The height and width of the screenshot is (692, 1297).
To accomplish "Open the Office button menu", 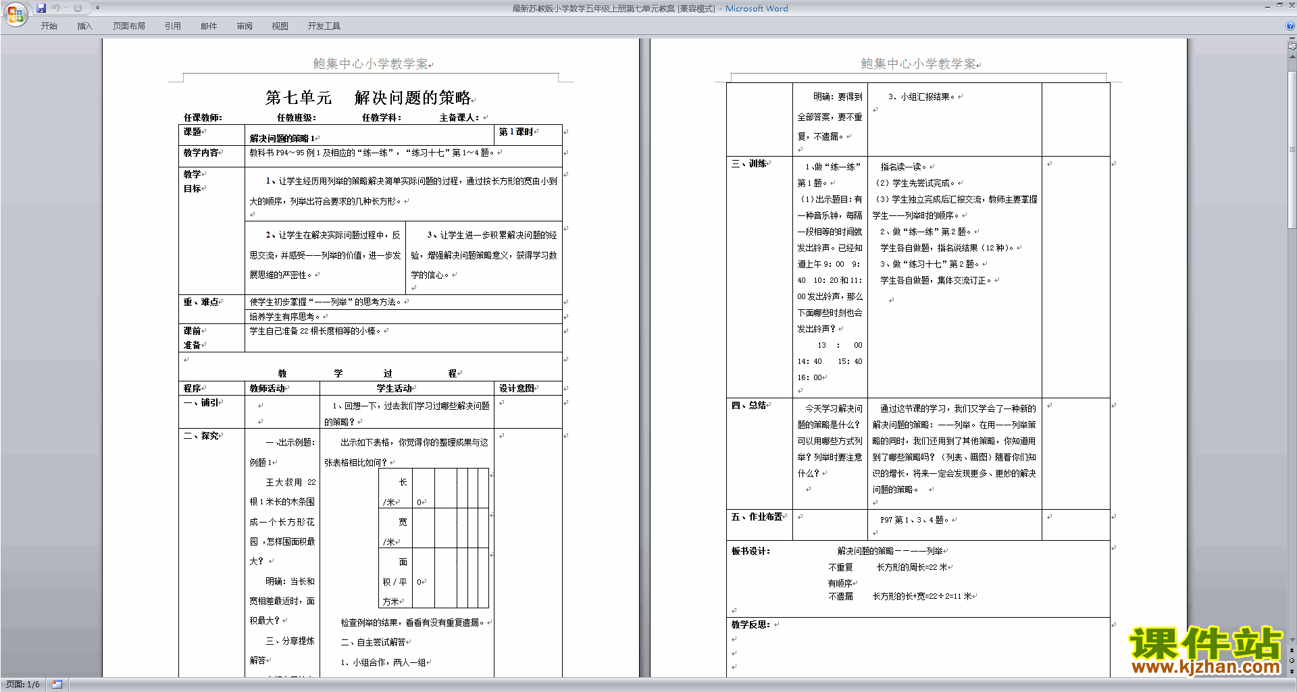I will point(15,14).
